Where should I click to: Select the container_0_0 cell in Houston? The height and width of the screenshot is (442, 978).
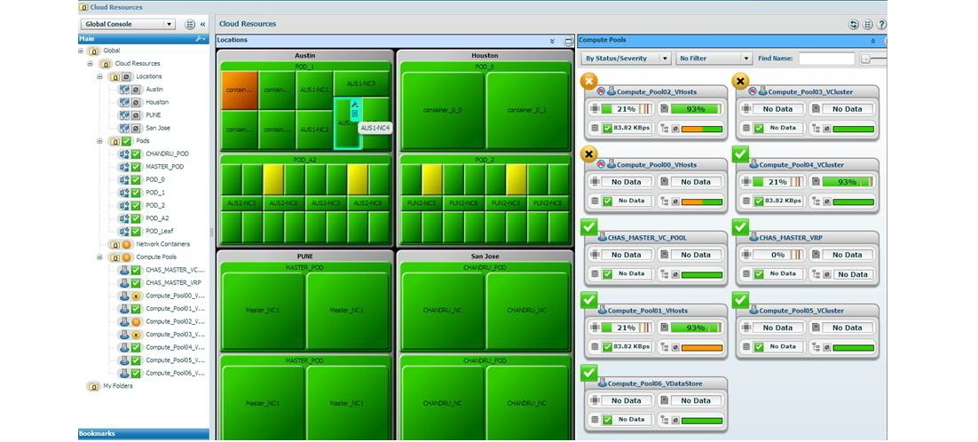(443, 111)
